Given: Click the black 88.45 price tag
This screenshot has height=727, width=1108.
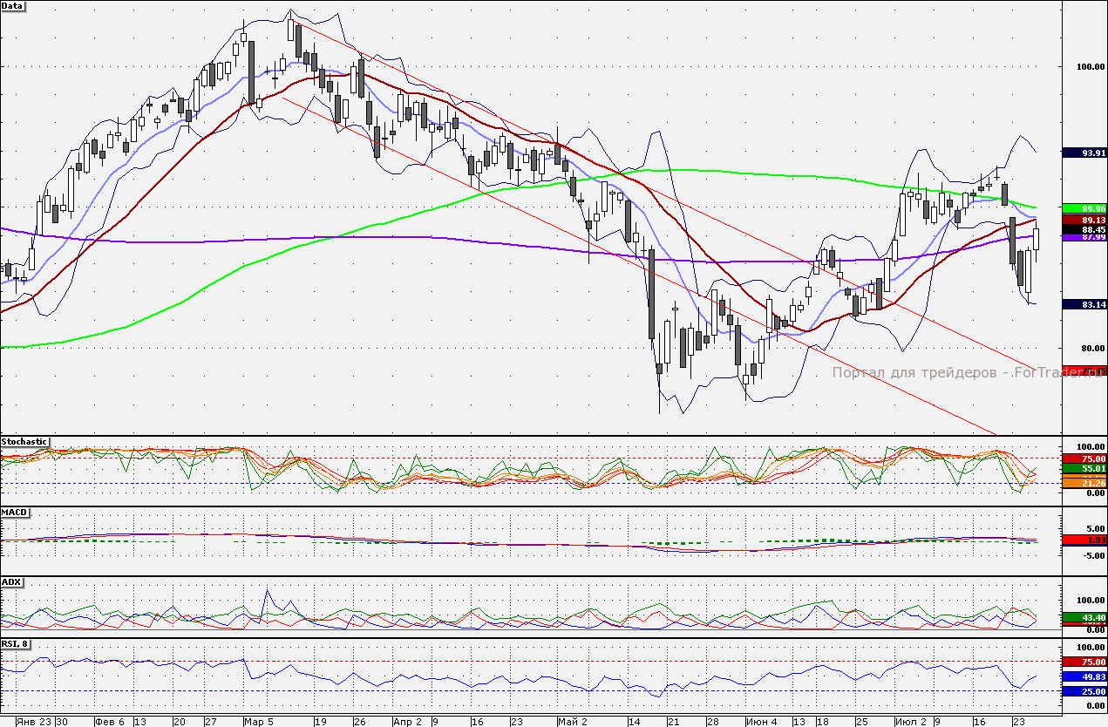Looking at the screenshot, I should [1085, 230].
